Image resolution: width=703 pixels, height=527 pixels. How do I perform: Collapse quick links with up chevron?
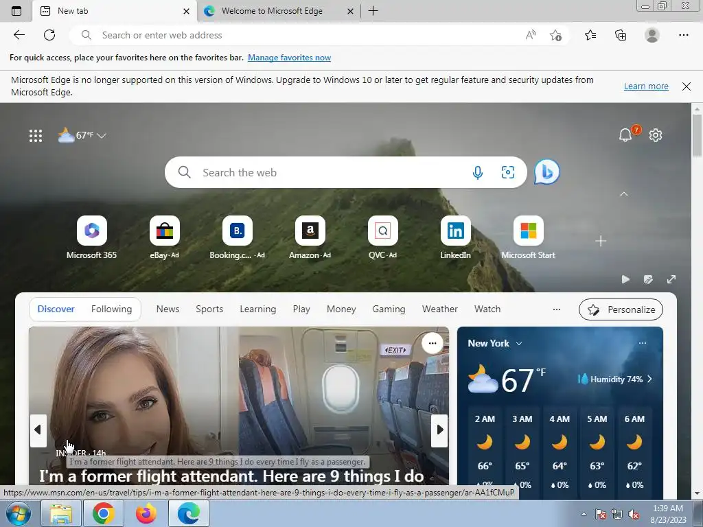(623, 194)
